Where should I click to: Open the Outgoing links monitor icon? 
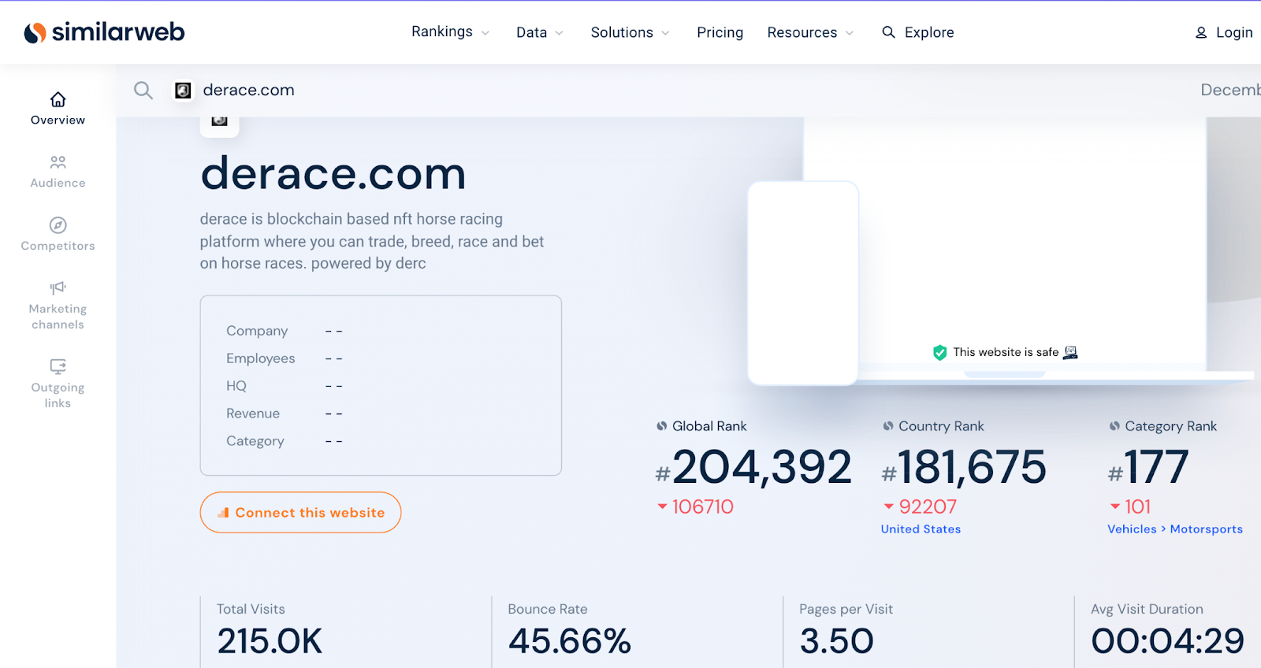click(58, 366)
